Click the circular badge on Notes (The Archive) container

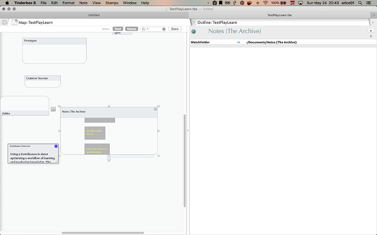[156, 109]
